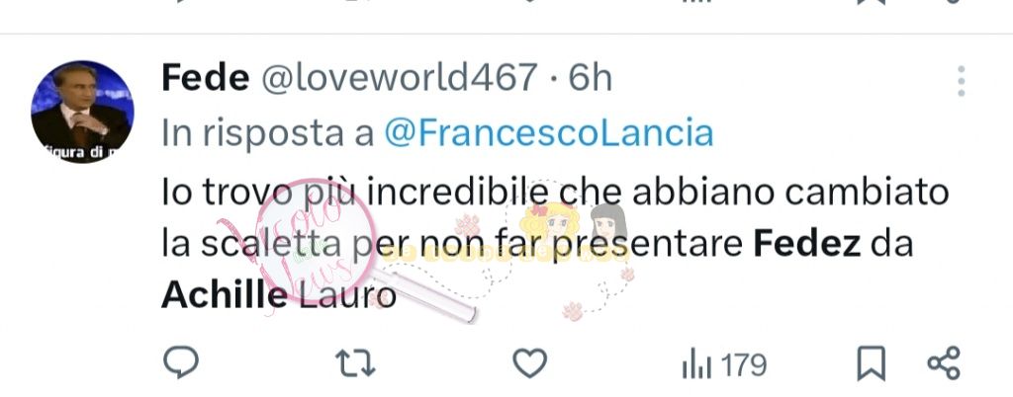This screenshot has height=397, width=1013.
Task: Open the profile via display name Fede
Action: click(206, 79)
